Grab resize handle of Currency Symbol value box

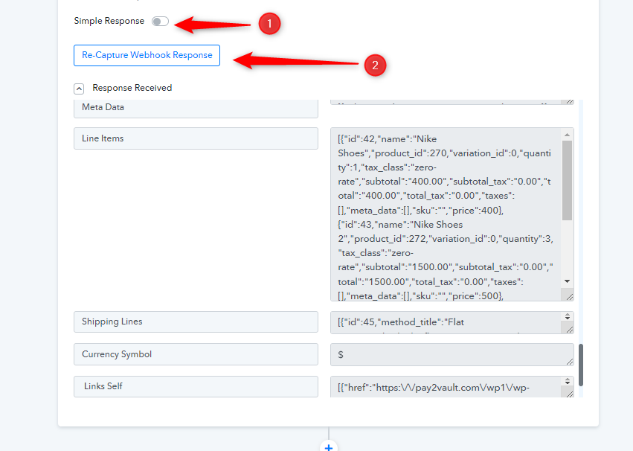tap(568, 360)
